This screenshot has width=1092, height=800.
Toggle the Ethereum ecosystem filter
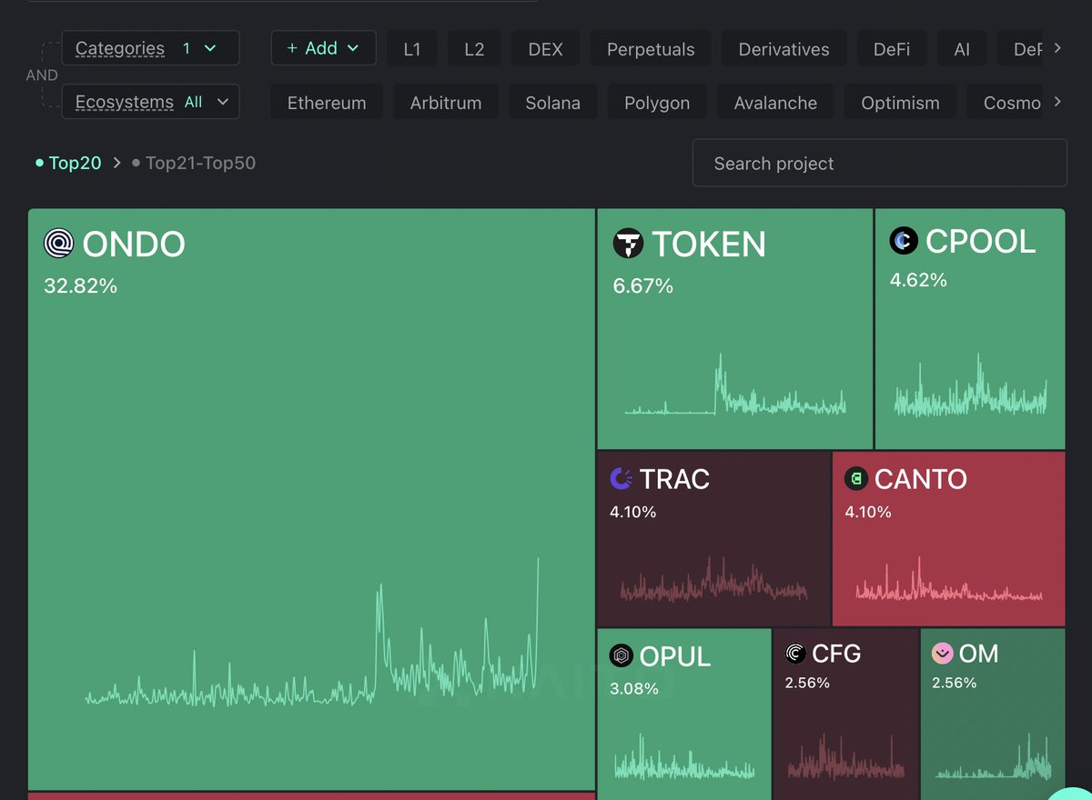(x=326, y=102)
